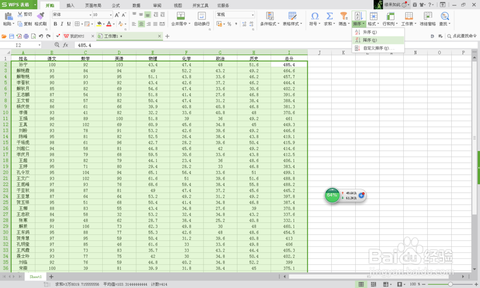Add a new sheet with plus button
Viewport: 480px width, 288px height.
tap(51, 276)
